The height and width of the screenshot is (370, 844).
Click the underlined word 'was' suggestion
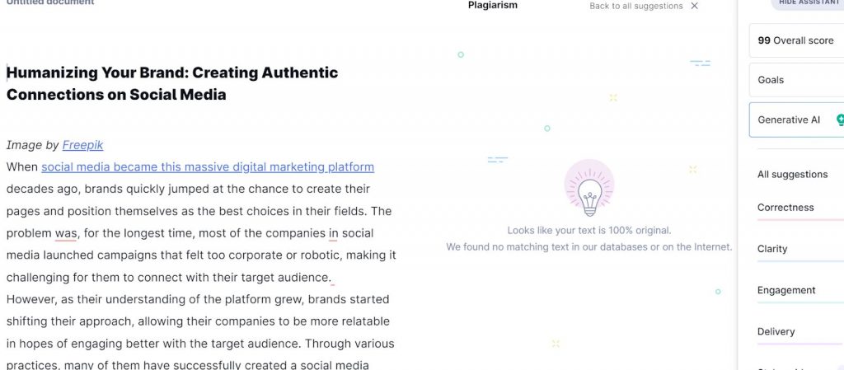(66, 233)
